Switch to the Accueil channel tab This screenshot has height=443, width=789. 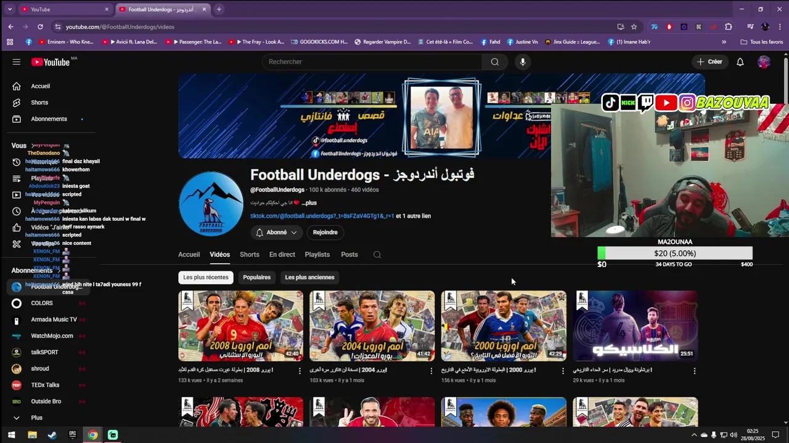pos(189,255)
